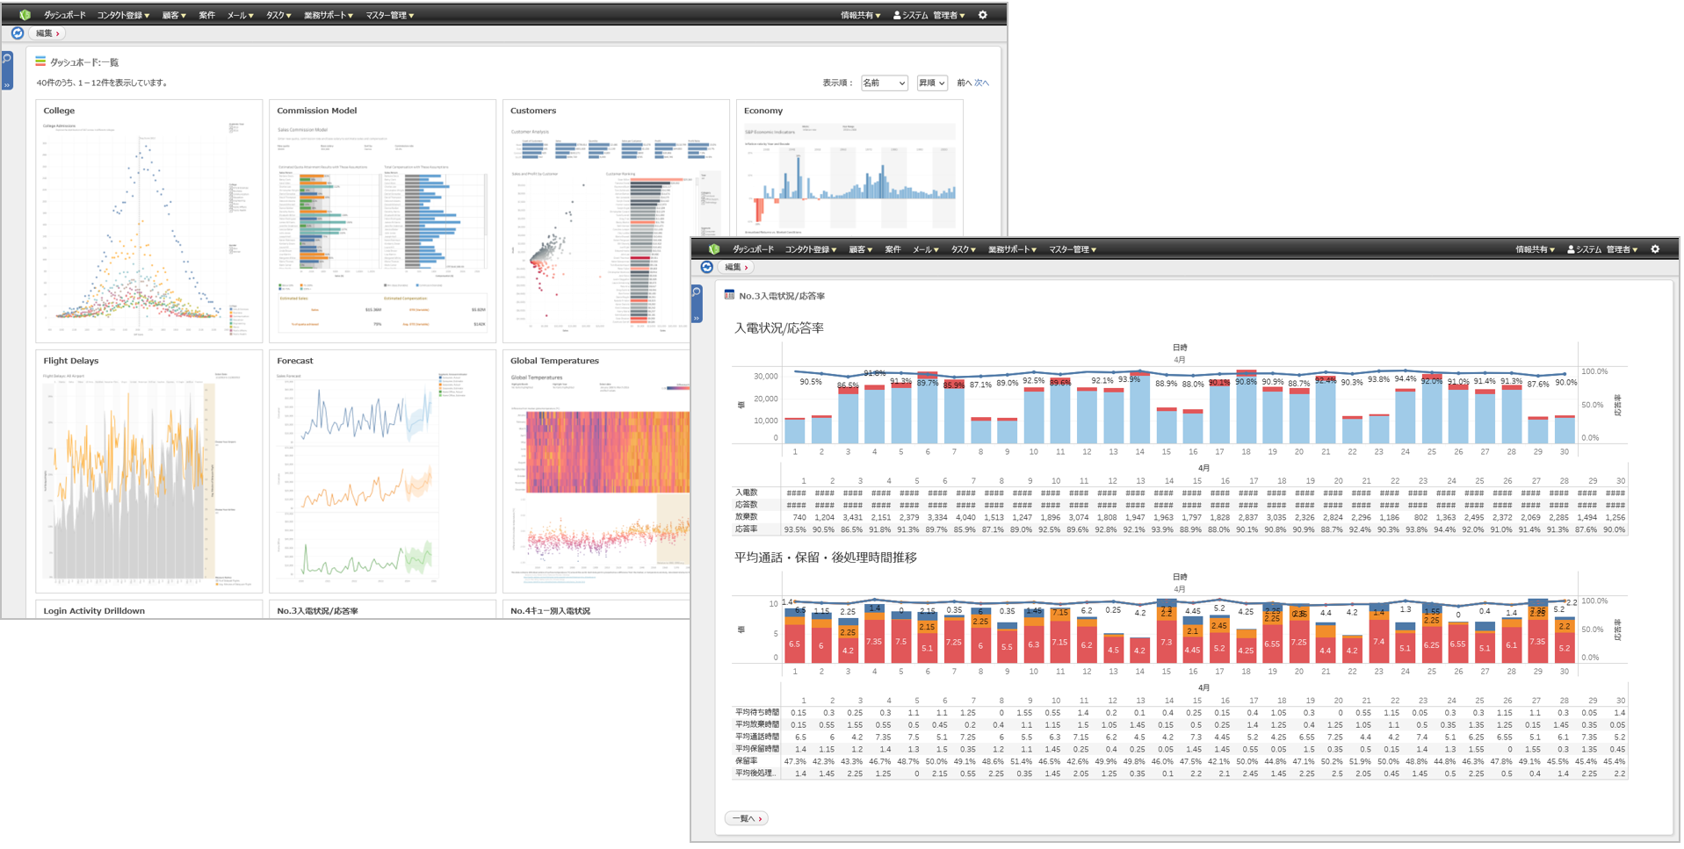Click the green logo icon in dashboard list window

(x=25, y=15)
